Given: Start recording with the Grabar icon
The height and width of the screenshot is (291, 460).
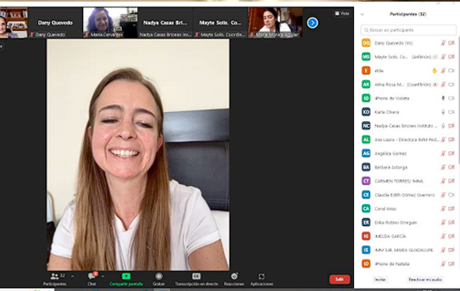Looking at the screenshot, I should [158, 276].
